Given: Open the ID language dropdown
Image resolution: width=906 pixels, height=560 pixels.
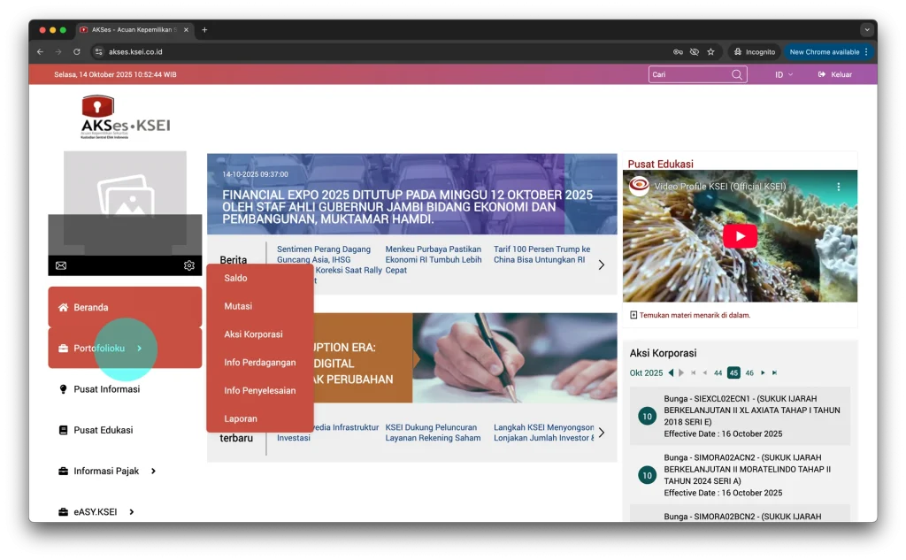Looking at the screenshot, I should [x=784, y=75].
